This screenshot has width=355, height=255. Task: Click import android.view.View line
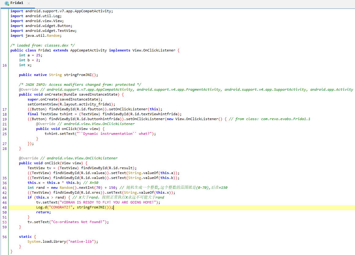click(37, 21)
